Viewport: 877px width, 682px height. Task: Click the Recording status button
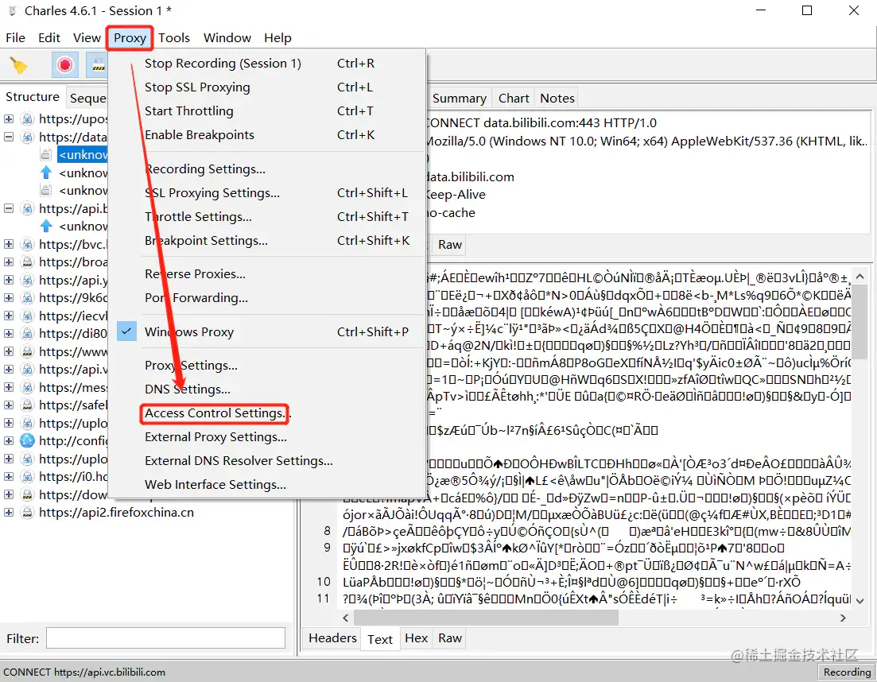(x=847, y=672)
